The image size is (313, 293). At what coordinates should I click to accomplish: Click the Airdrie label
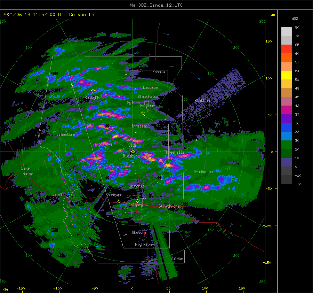(x=137, y=186)
